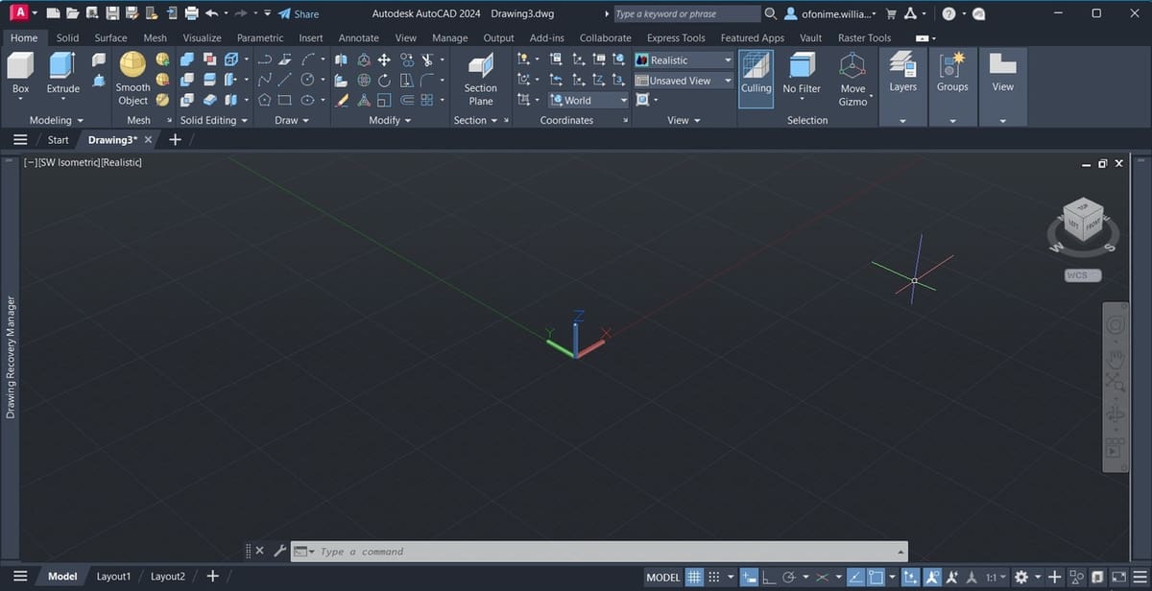Screen dimensions: 1152x591
Task: Toggle polar tracking in status bar
Action: coord(789,577)
